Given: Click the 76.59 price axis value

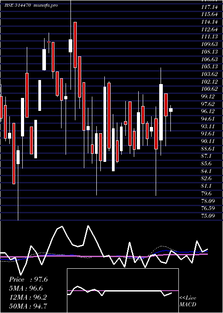Looking at the screenshot, I should (208, 208).
